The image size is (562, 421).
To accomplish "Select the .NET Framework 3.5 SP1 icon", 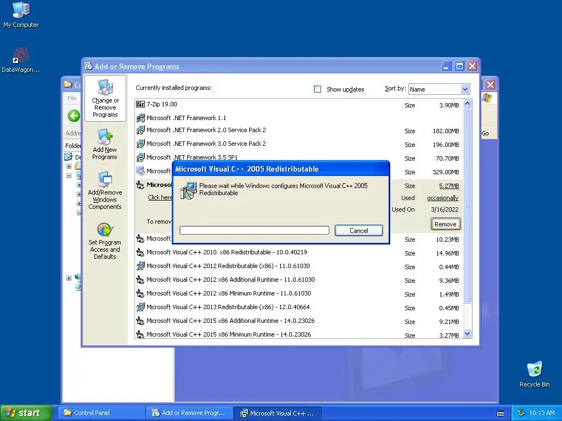I will click(140, 157).
